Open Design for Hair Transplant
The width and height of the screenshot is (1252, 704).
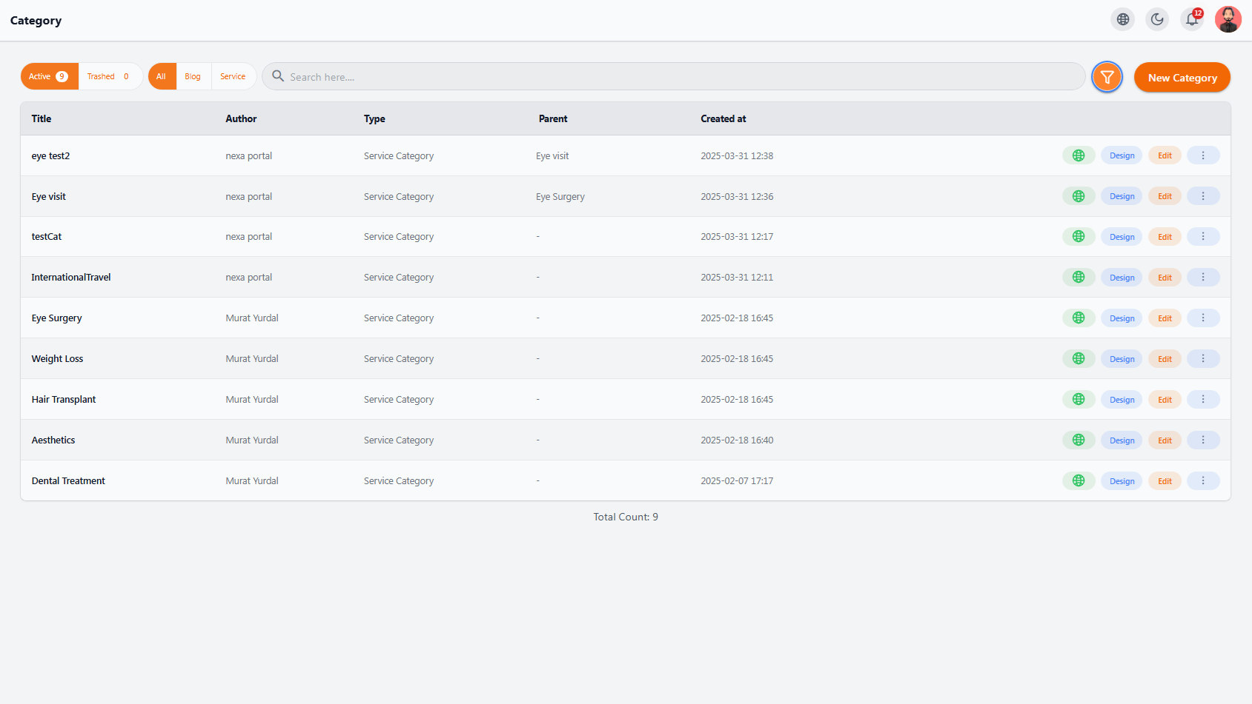(x=1122, y=400)
